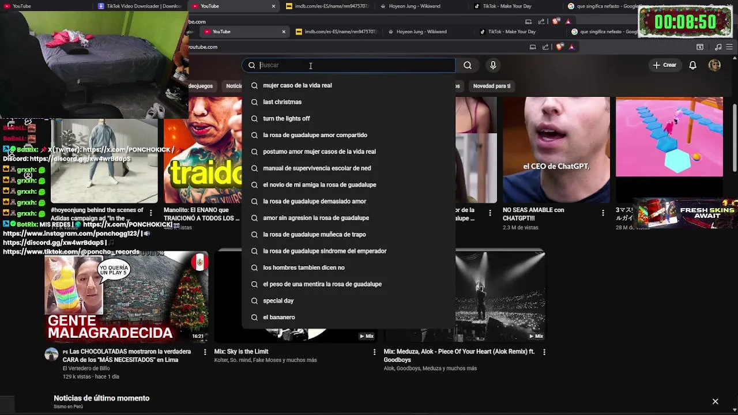
Task: Click the magnifier search button beside search box
Action: coord(468,65)
